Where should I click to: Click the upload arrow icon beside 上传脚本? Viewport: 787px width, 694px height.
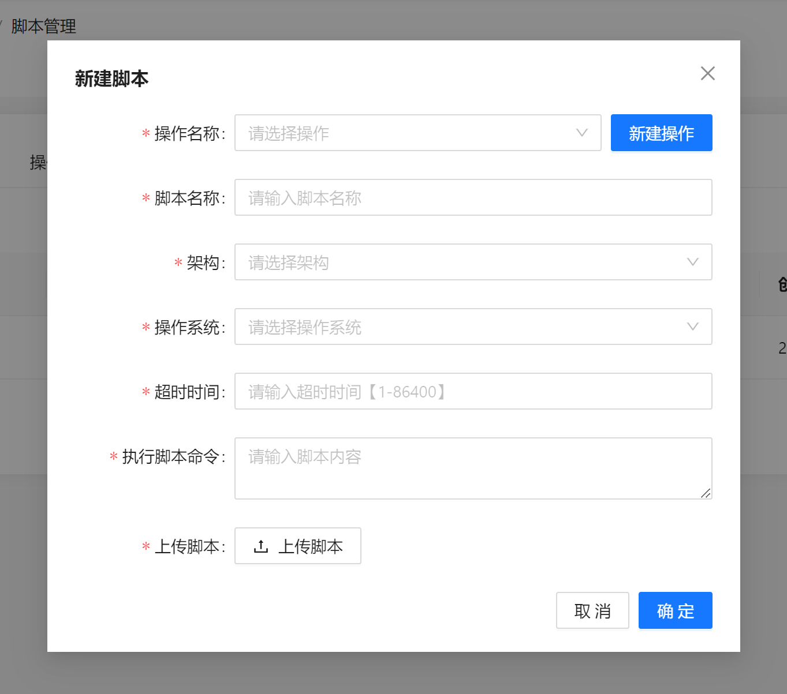point(261,546)
